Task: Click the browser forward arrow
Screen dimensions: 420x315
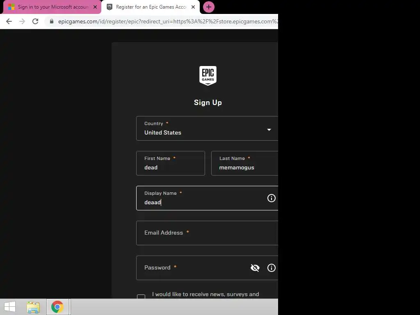Action: click(x=22, y=21)
